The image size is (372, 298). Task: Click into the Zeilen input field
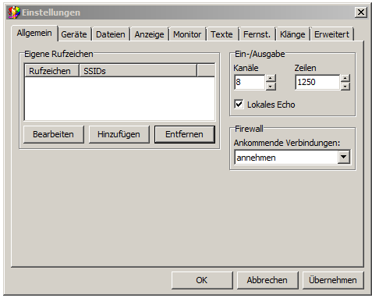pos(317,82)
